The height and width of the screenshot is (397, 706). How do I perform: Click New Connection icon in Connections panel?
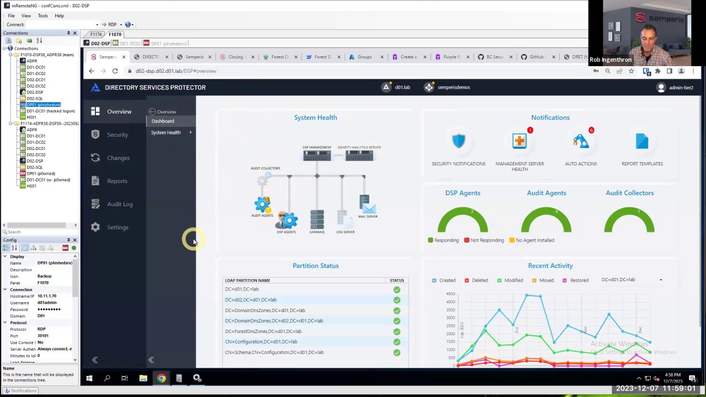coord(9,41)
